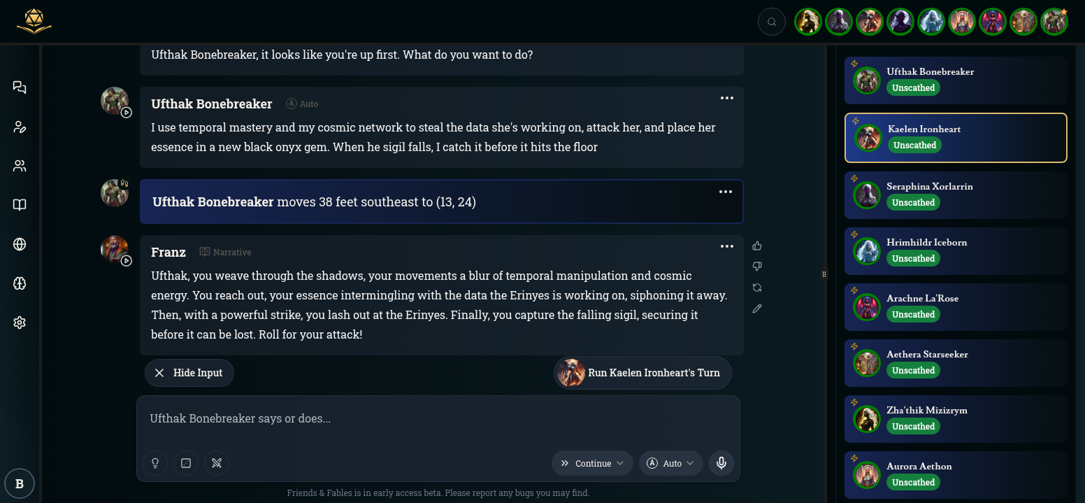The image size is (1085, 503).
Task: Run Kaelen Ironheart's Turn
Action: [x=642, y=373]
